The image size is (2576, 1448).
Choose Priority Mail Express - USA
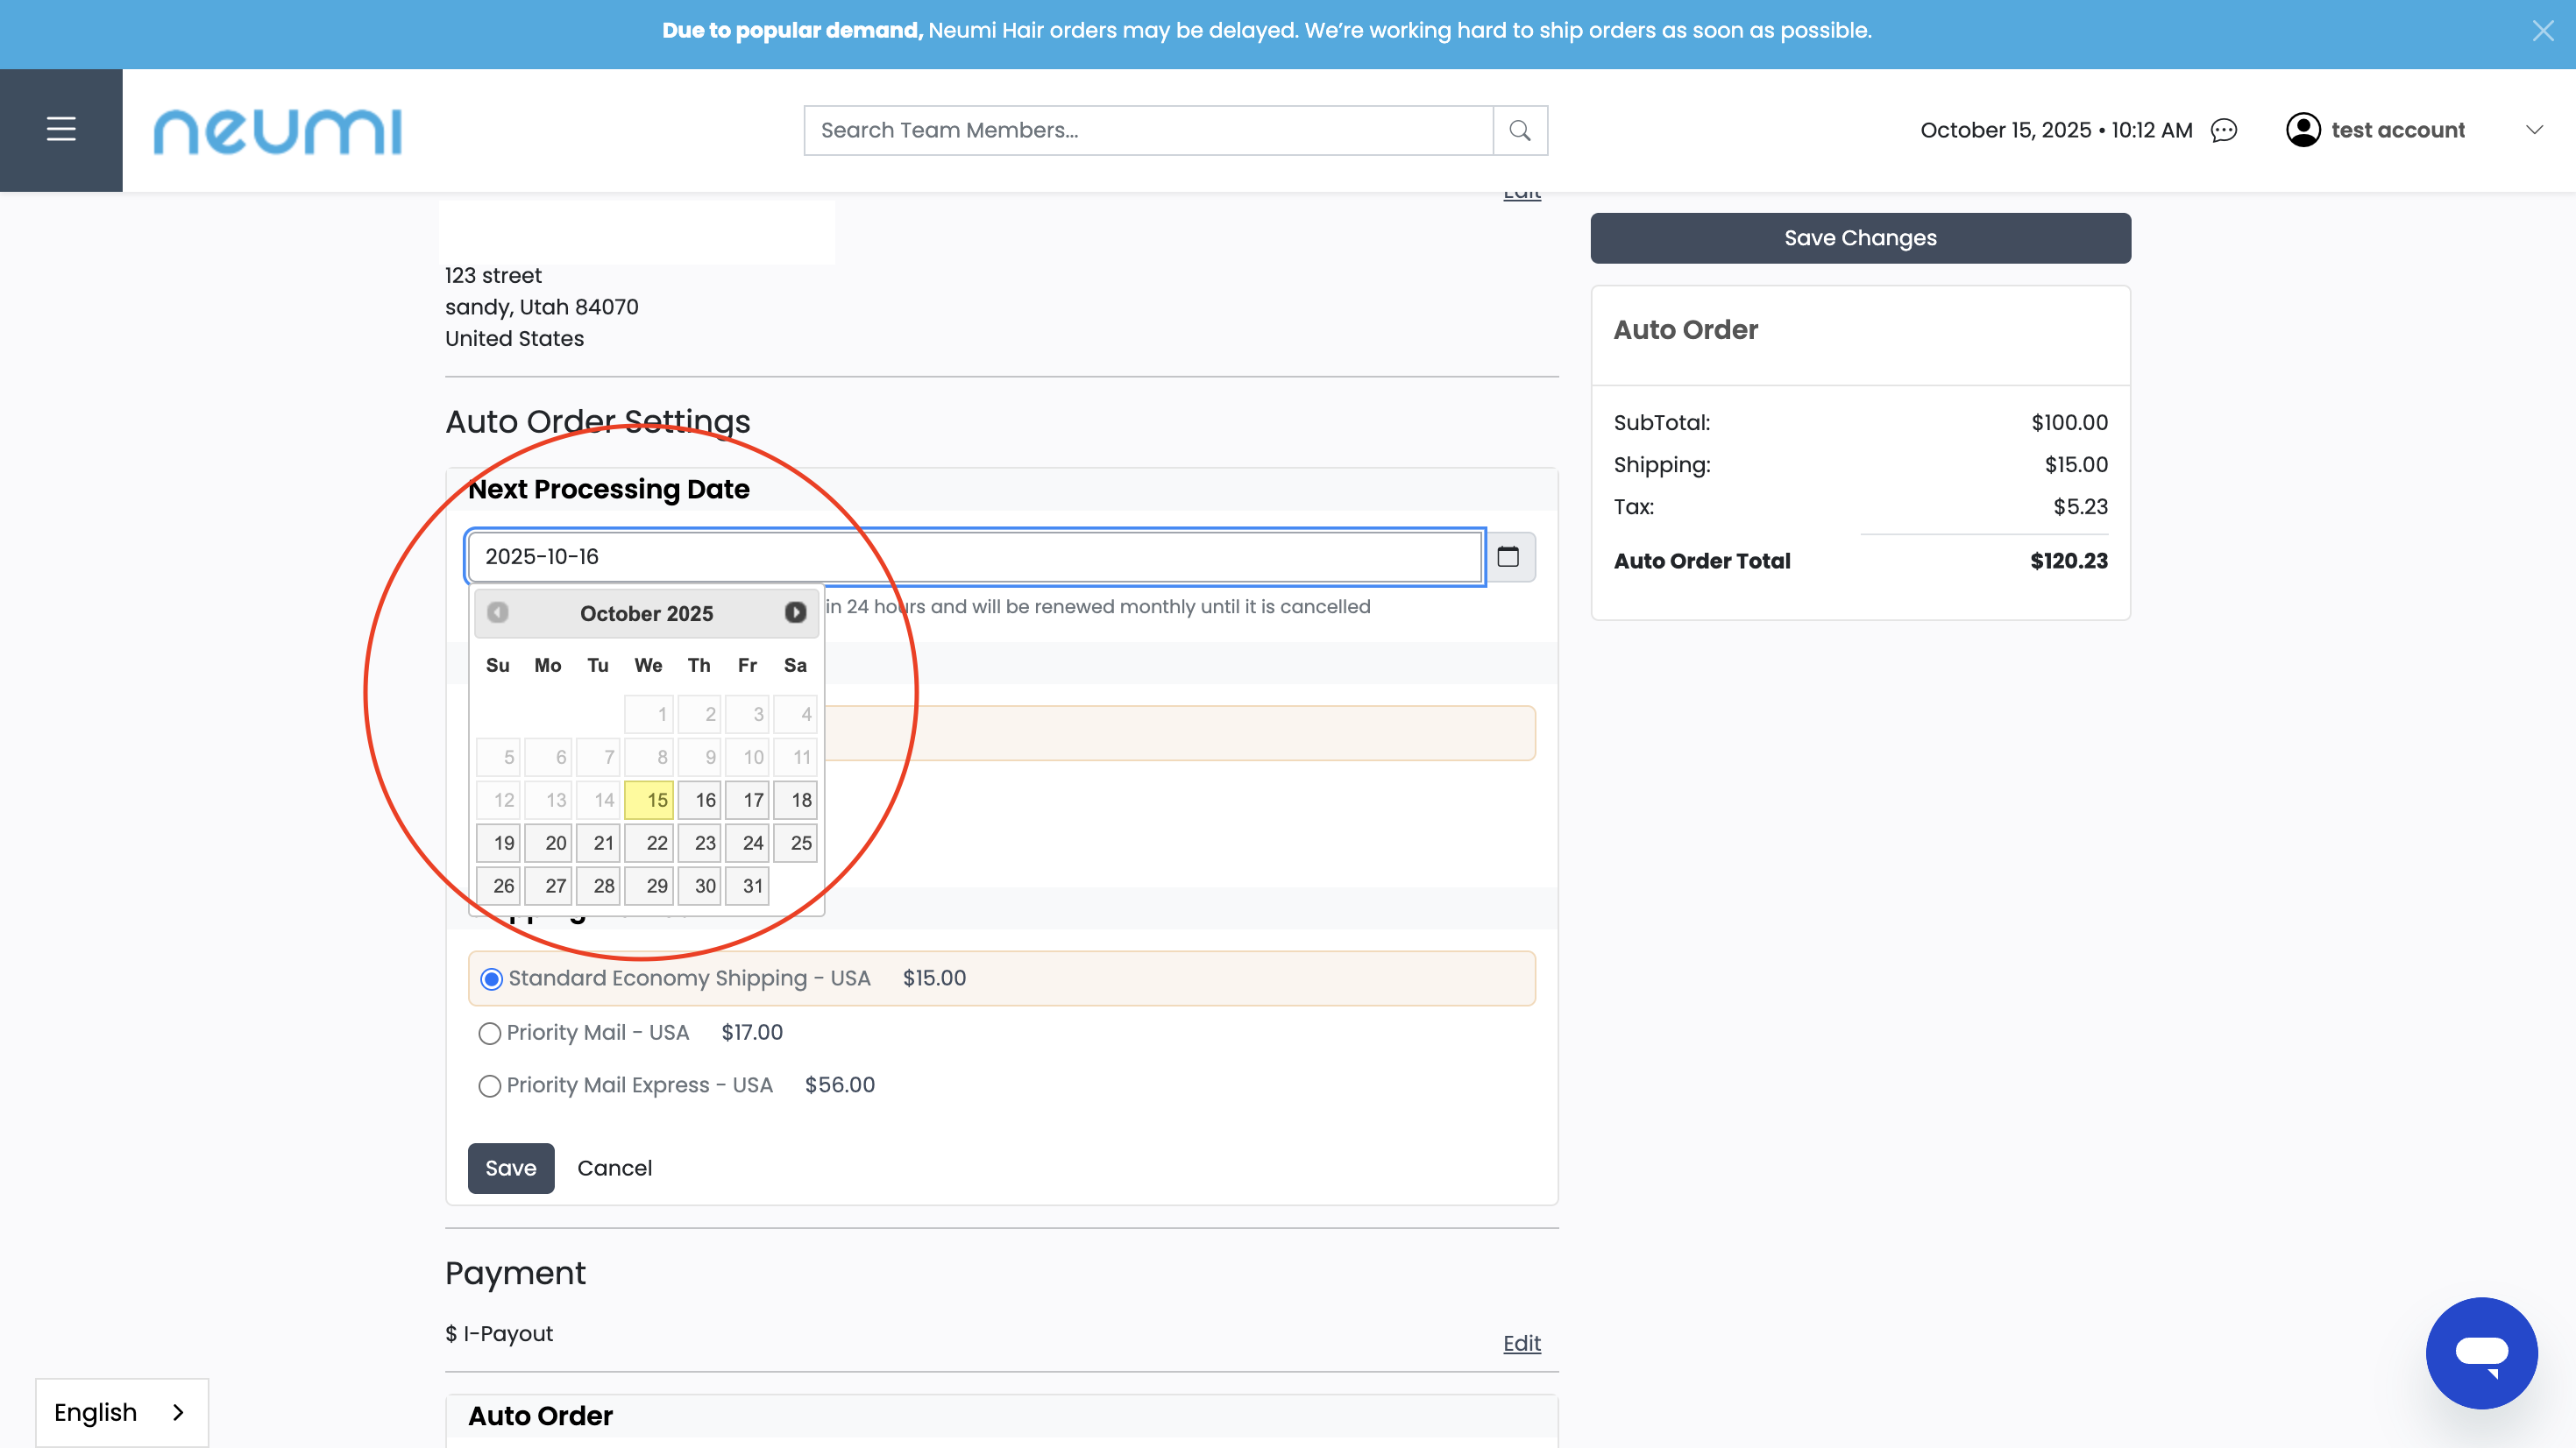(x=489, y=1086)
